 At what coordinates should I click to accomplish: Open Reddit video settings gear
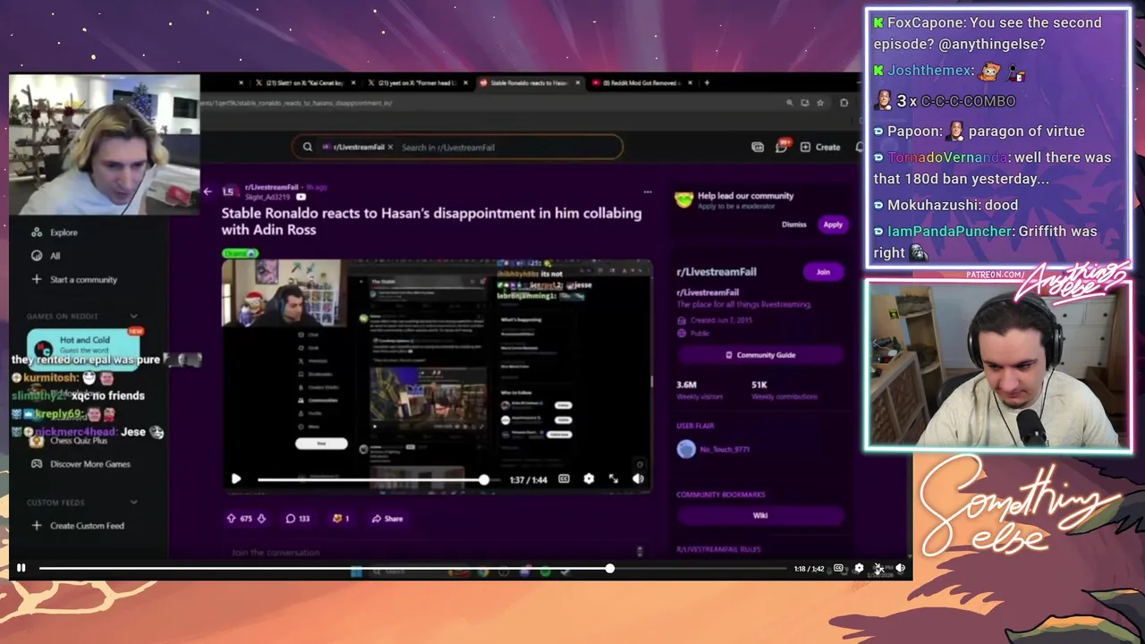589,479
